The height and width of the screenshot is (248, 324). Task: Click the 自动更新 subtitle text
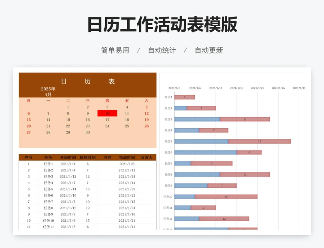[209, 50]
